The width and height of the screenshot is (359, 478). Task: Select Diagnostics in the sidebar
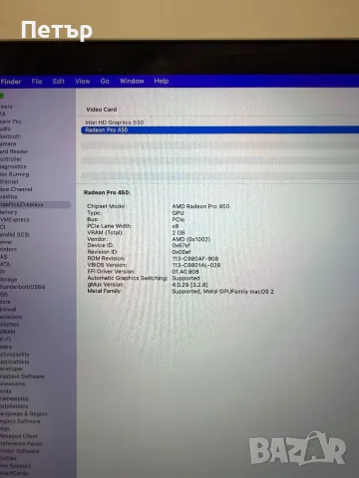[13, 166]
